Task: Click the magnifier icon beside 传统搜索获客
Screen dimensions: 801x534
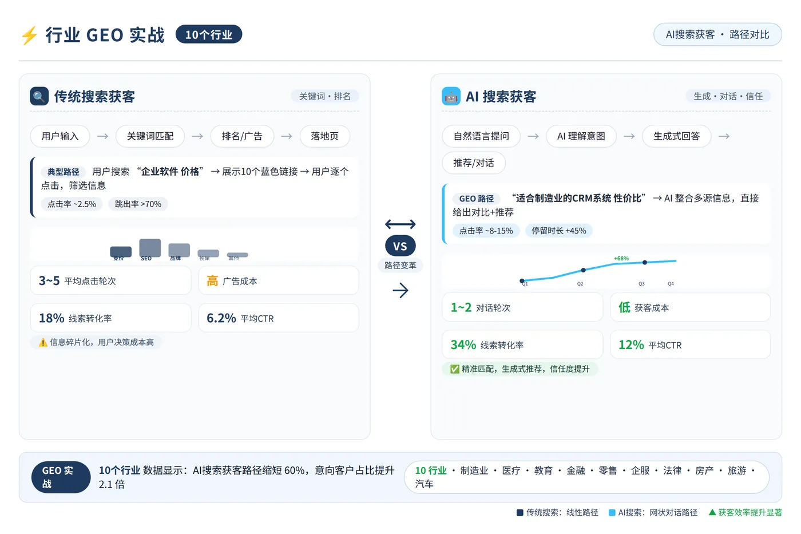Action: click(39, 96)
